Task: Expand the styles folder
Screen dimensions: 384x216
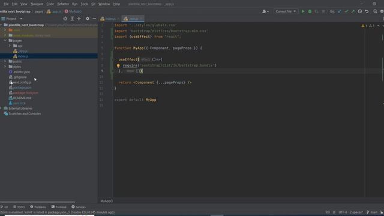Action: tap(5, 67)
